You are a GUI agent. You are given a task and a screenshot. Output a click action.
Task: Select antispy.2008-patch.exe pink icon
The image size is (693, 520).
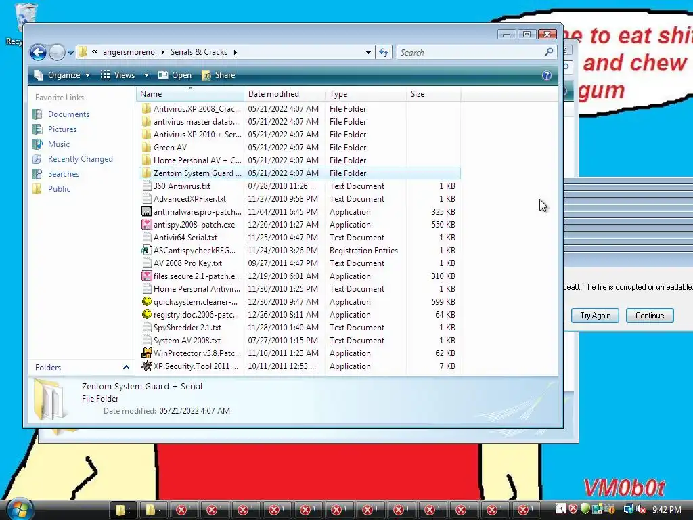point(146,225)
